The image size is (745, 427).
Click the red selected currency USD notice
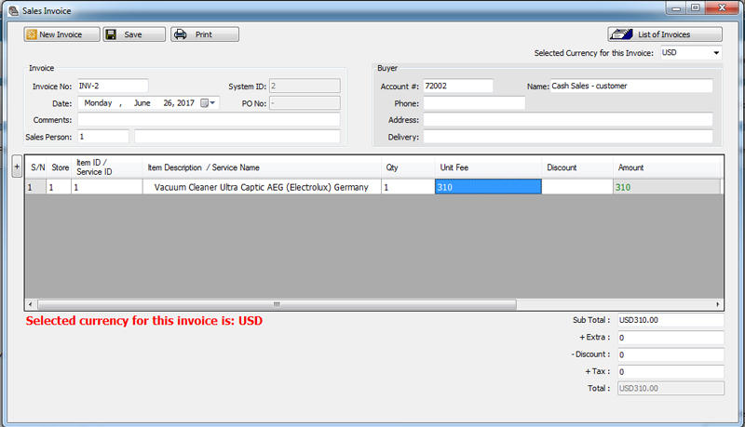(144, 321)
